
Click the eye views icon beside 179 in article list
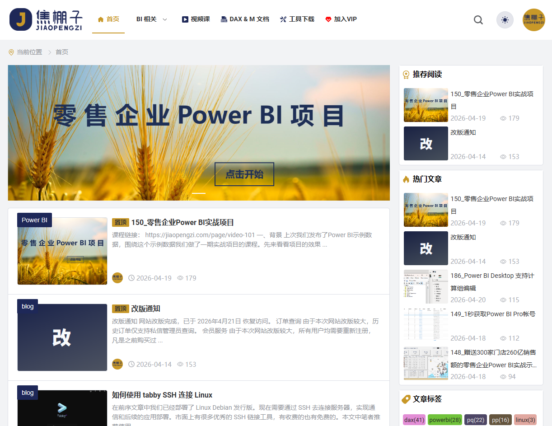[180, 278]
